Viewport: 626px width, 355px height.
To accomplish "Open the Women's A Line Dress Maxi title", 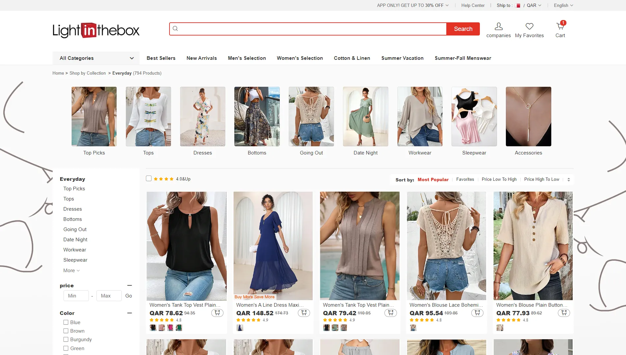I will [270, 305].
